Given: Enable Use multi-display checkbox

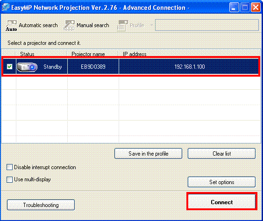Looking at the screenshot, I should (9, 179).
